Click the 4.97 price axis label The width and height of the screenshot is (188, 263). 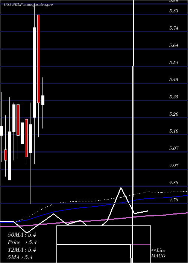point(174,166)
